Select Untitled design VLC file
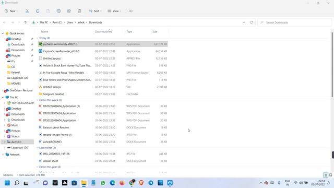 pyautogui.click(x=103, y=87)
